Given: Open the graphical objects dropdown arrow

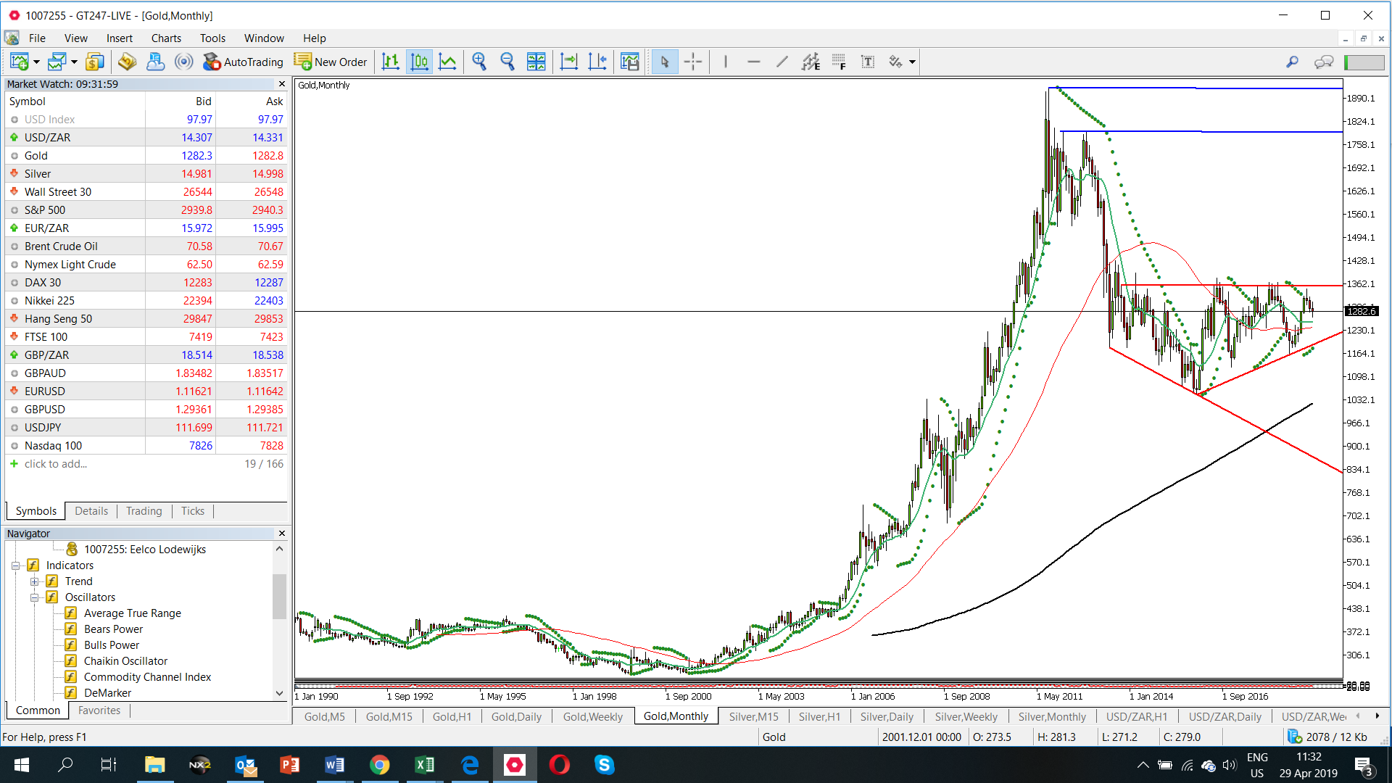Looking at the screenshot, I should [912, 62].
